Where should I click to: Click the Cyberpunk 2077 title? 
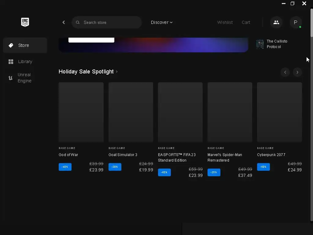[271, 155]
